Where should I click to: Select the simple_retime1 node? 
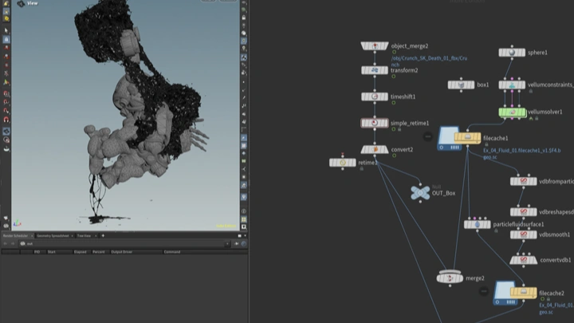coord(375,123)
